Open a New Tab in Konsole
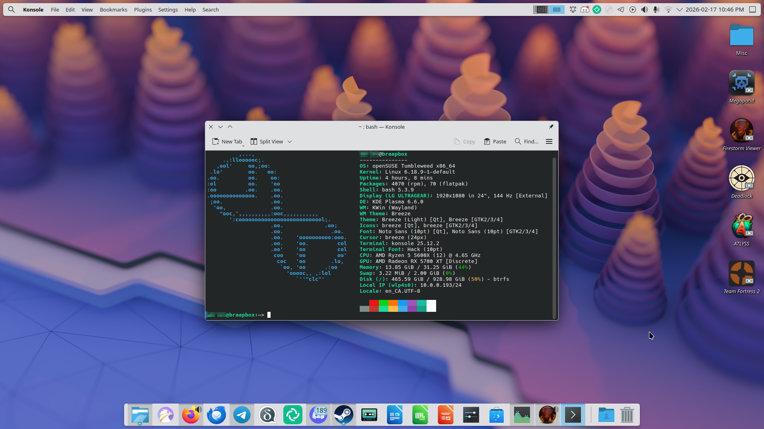 coord(227,141)
